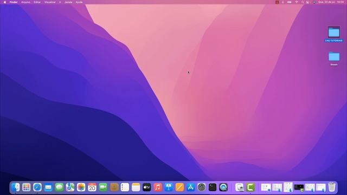Open the Ajuda menu
Image resolution: width=347 pixels, height=195 pixels.
(79, 2)
